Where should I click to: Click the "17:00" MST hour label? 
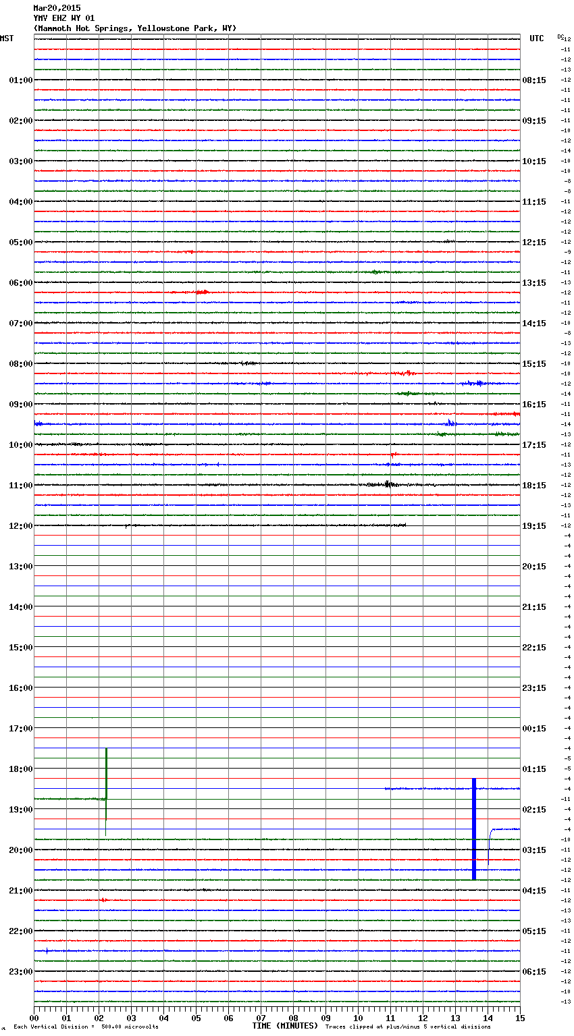[x=21, y=729]
